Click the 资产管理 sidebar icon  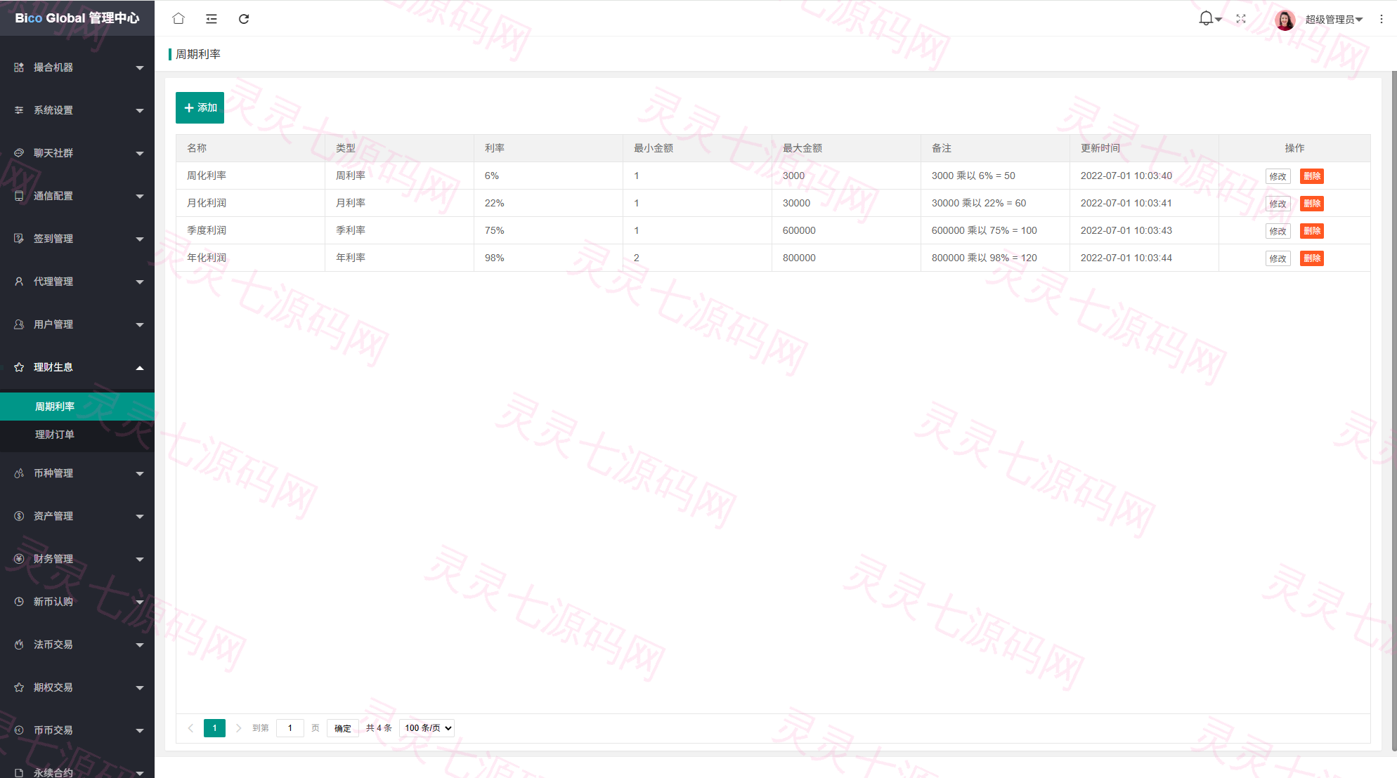coord(19,516)
